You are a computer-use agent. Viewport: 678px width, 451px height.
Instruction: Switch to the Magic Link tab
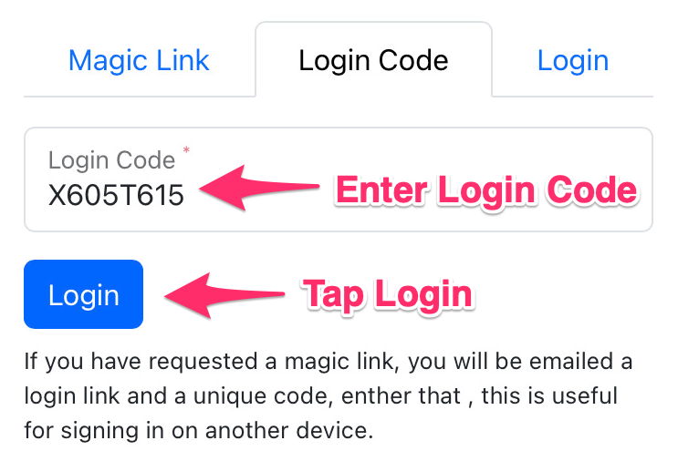(x=139, y=60)
